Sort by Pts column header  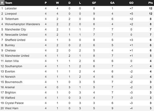150,3
